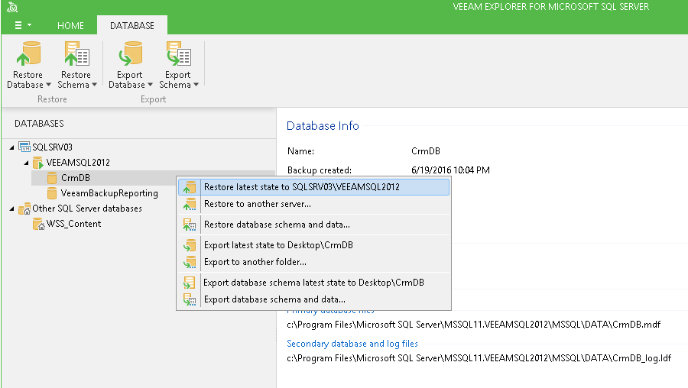
Task: Open the Export Schema dropdown arrow
Action: 196,85
